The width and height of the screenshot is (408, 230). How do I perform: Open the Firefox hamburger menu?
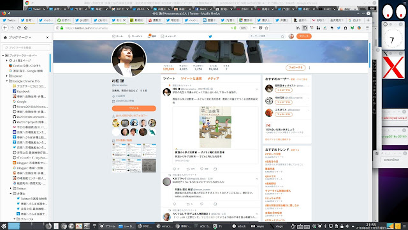click(367, 27)
